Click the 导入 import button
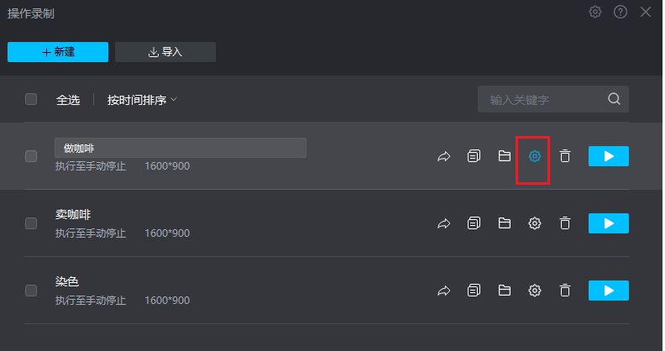The image size is (665, 351). pyautogui.click(x=165, y=52)
